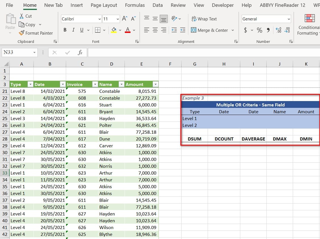Toggle Wrap Text for cells
The image size is (320, 239).
(204, 19)
